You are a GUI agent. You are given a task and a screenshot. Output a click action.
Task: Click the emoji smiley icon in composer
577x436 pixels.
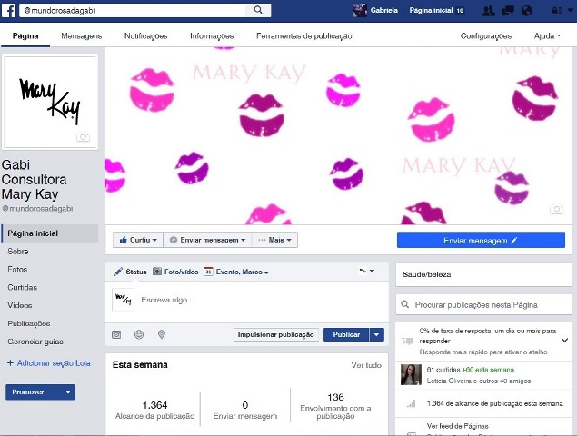[x=139, y=334]
